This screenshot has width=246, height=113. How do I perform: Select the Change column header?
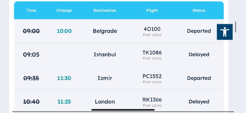pos(64,10)
